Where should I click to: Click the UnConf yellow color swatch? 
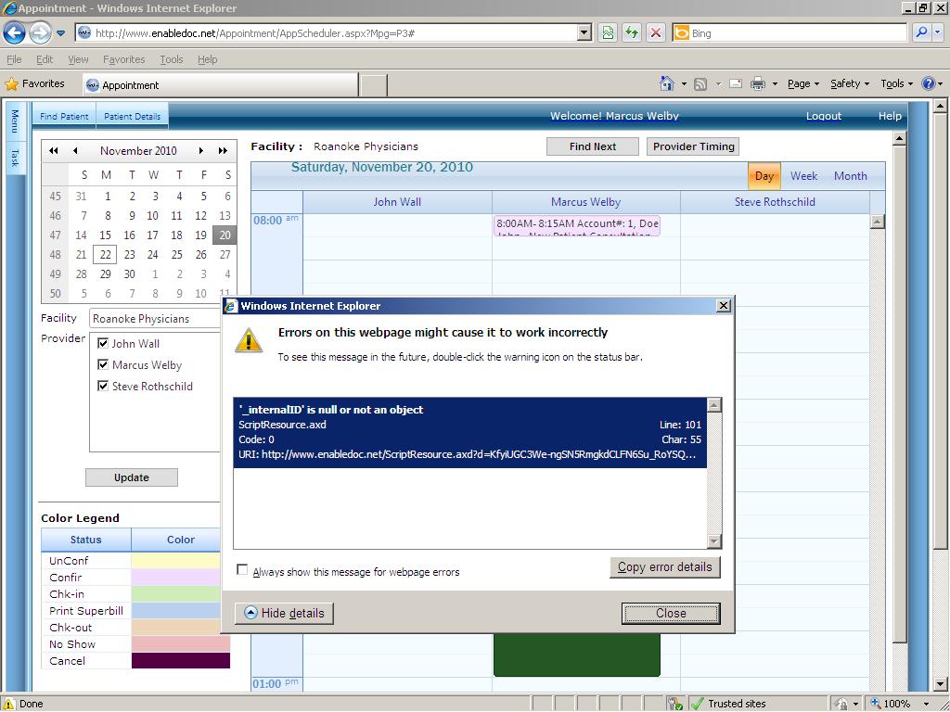click(175, 560)
